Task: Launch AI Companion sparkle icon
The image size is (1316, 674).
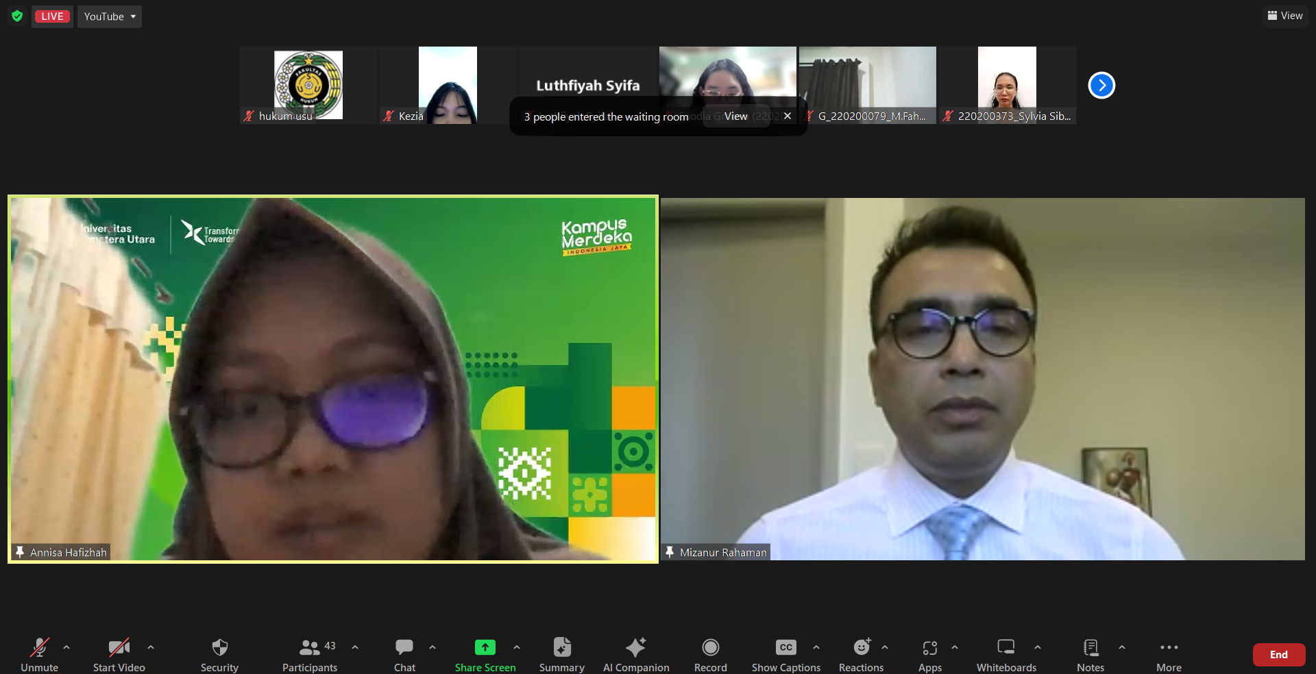Action: [x=636, y=647]
